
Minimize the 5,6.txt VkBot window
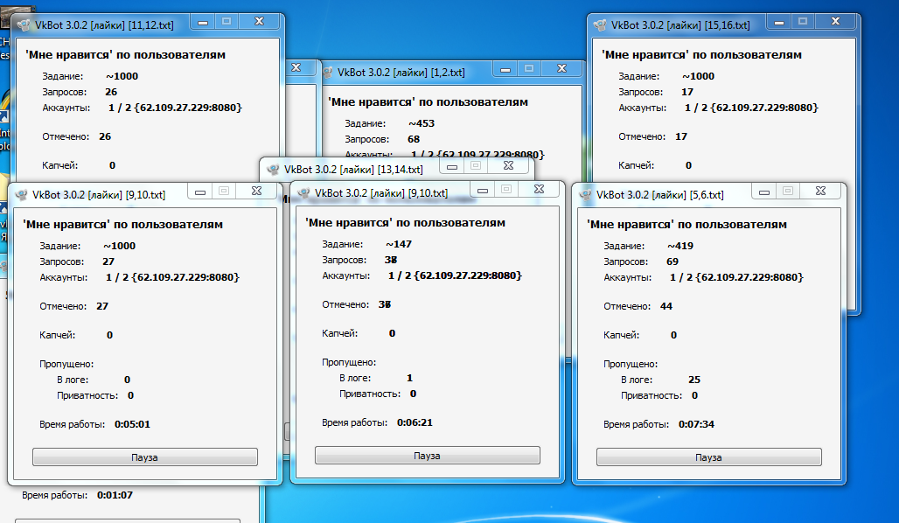[x=763, y=192]
